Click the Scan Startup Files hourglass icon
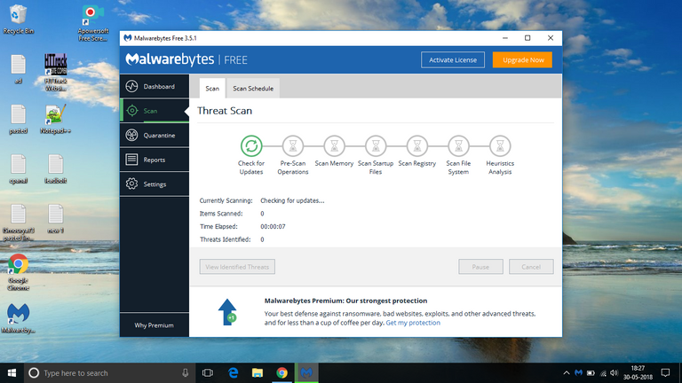Image resolution: width=682 pixels, height=383 pixels. coord(376,146)
